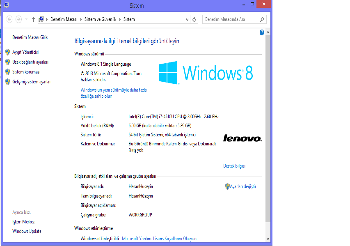Open Sistem koruması
This screenshot has width=350, height=246.
click(x=26, y=72)
